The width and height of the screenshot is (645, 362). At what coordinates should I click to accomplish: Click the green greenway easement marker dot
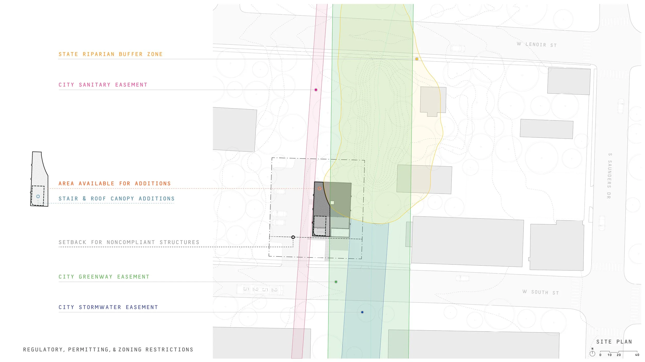pos(336,282)
